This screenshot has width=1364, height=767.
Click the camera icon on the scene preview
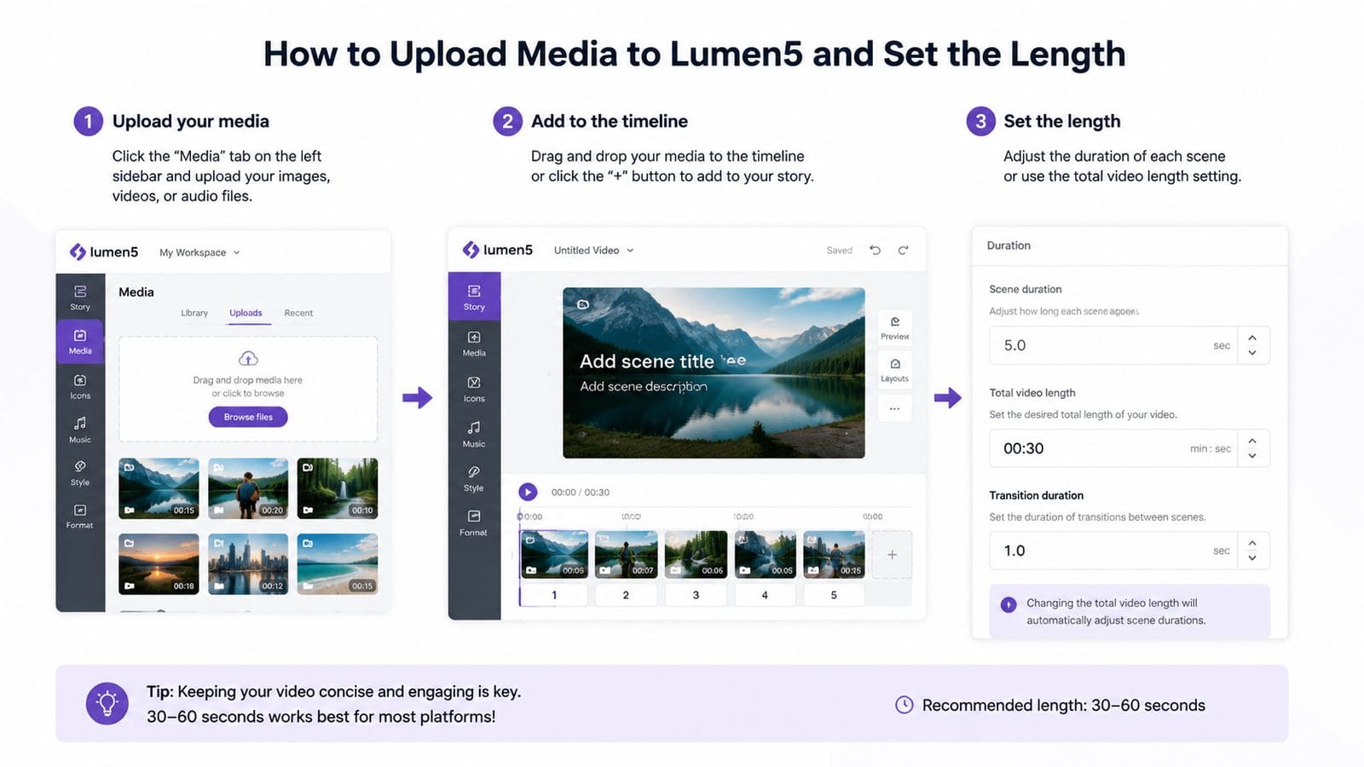click(x=583, y=304)
